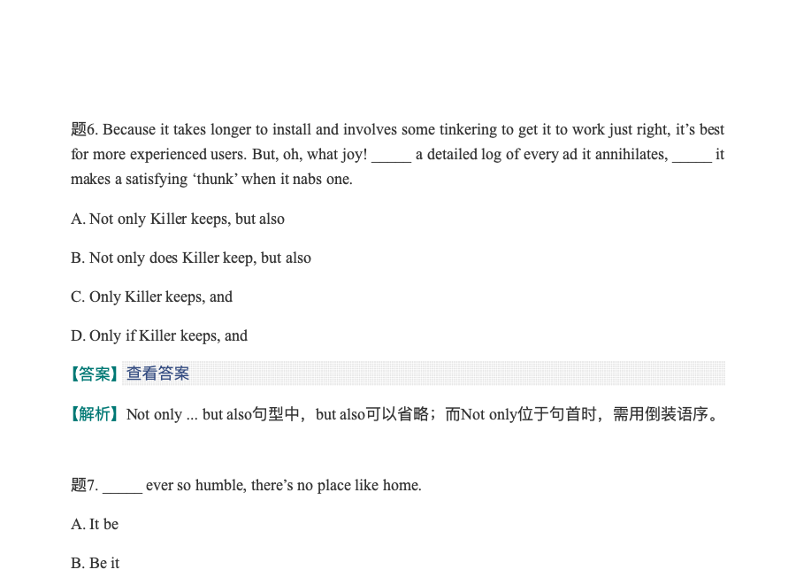This screenshot has height=585, width=796.
Task: Pick 'B. Be it' under question 7
Action: click(x=96, y=563)
